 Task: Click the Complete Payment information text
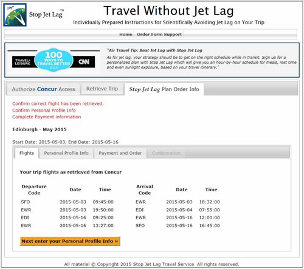47,117
